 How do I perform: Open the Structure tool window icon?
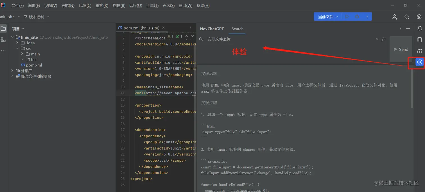coord(3,40)
